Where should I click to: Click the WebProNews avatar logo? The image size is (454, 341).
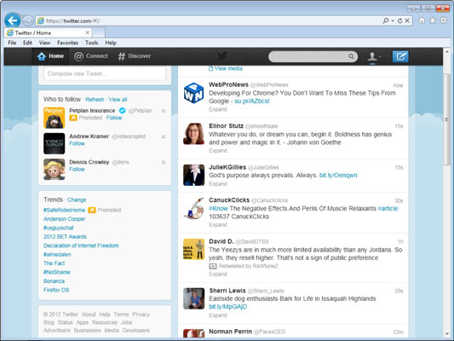pyautogui.click(x=194, y=93)
